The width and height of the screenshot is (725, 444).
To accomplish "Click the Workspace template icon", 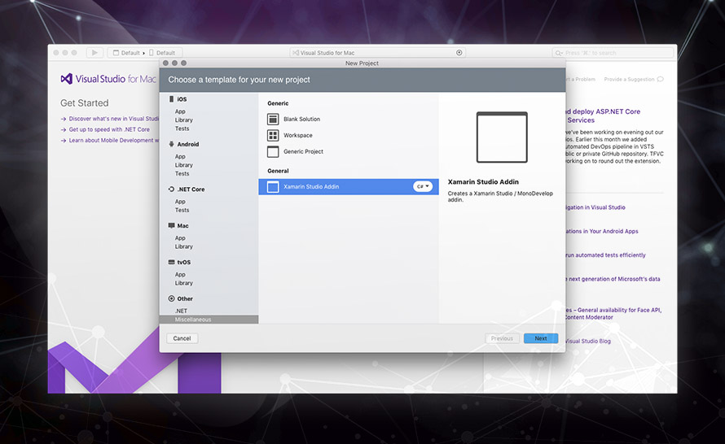I will [x=273, y=135].
